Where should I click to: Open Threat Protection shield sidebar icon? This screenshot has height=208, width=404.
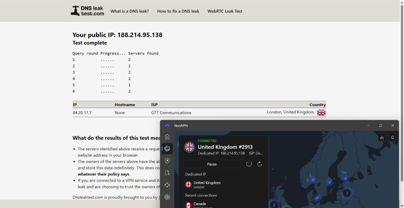[167, 161]
